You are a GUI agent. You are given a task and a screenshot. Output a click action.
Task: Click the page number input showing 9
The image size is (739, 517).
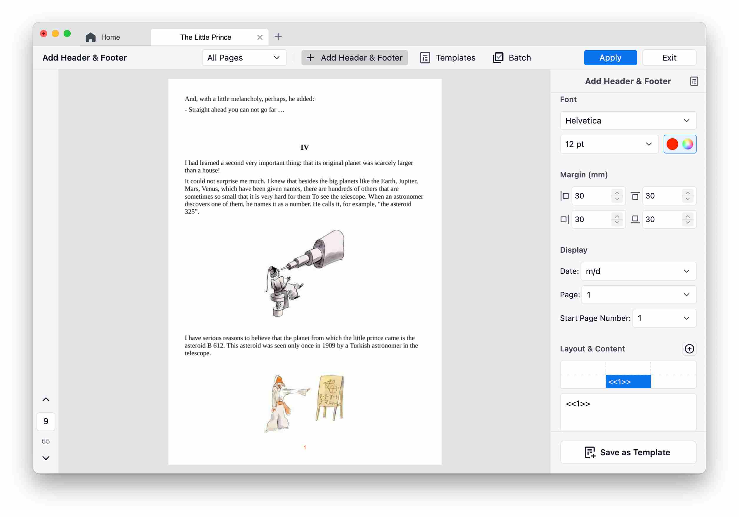coord(46,421)
